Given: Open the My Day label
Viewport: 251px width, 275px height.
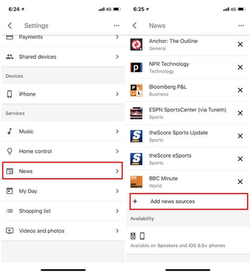Looking at the screenshot, I should pos(28,191).
